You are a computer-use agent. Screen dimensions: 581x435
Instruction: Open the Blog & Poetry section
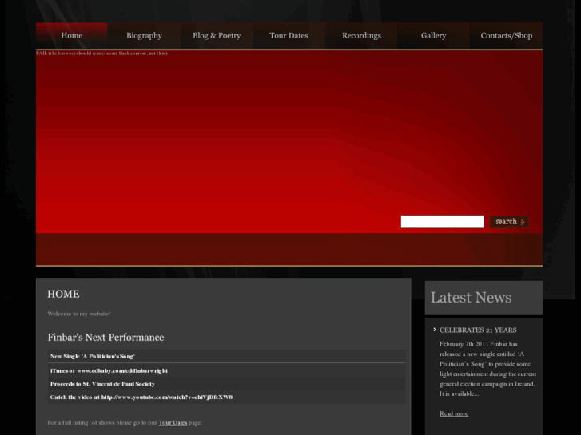(x=217, y=36)
